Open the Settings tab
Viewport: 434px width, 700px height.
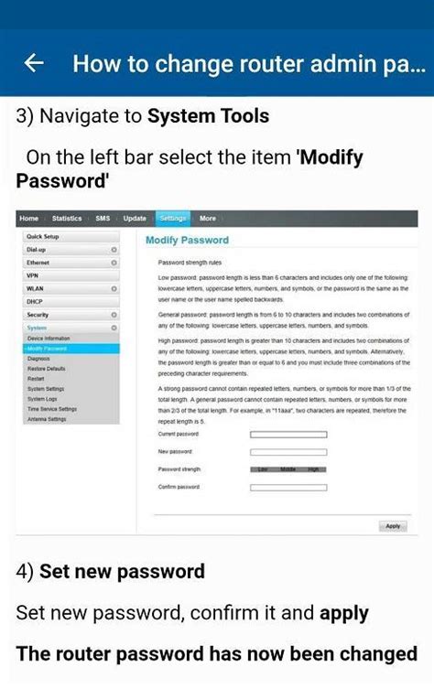(x=173, y=219)
